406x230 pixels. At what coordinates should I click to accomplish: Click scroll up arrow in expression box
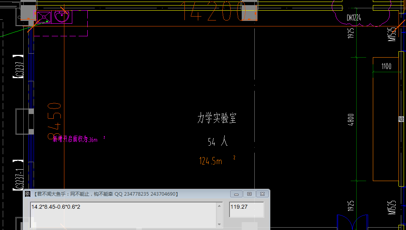(x=219, y=206)
